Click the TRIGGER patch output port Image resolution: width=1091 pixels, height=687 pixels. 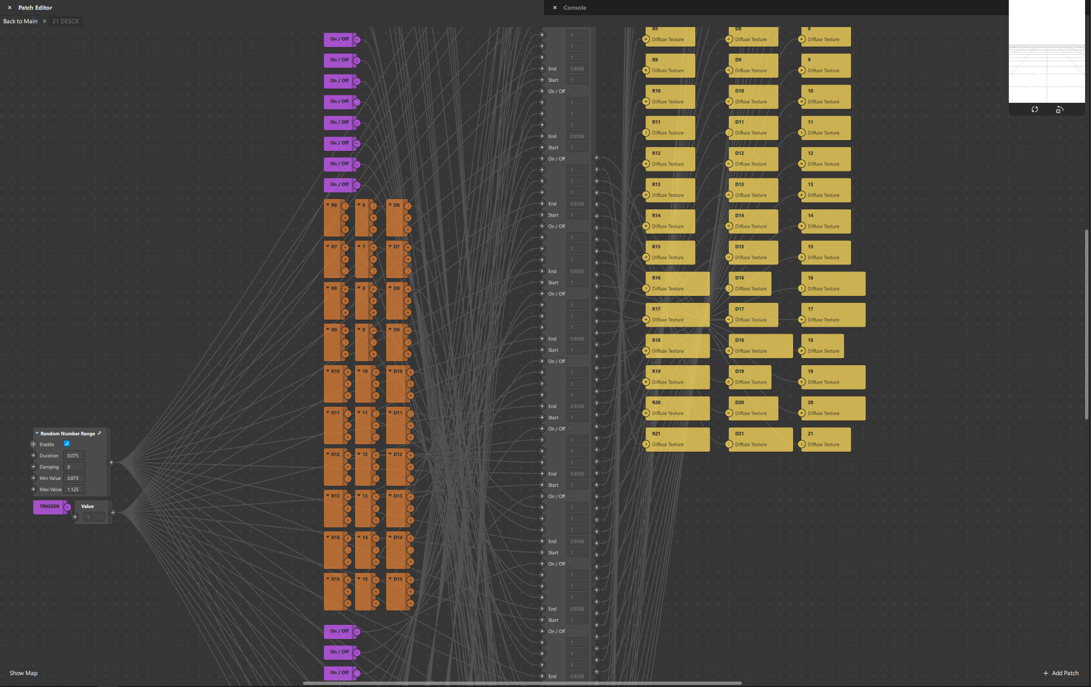68,507
